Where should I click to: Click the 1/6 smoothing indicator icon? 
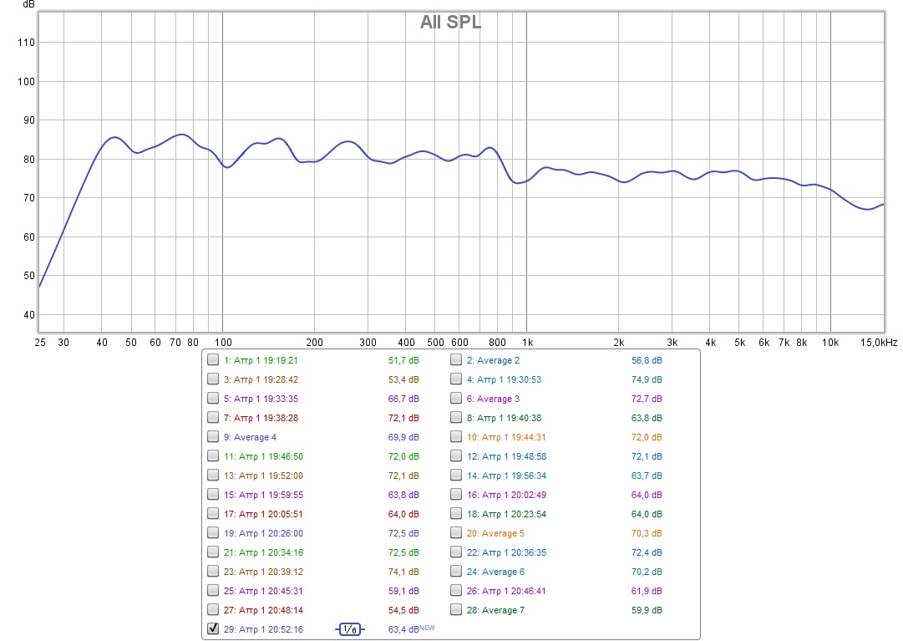(x=351, y=629)
